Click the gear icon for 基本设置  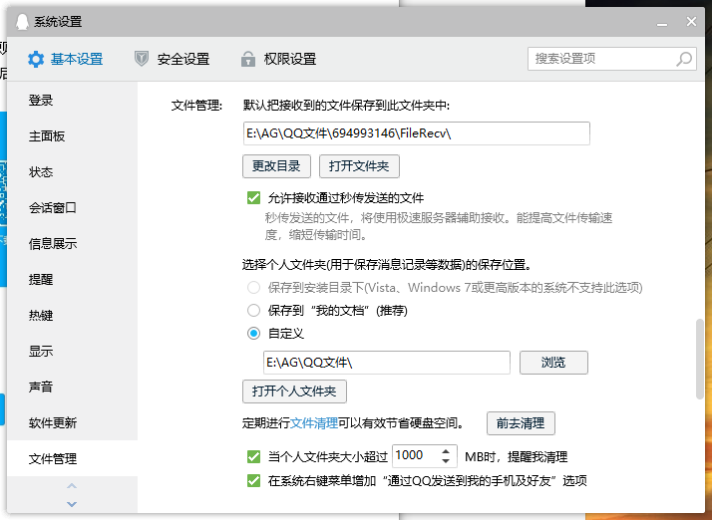pos(36,59)
